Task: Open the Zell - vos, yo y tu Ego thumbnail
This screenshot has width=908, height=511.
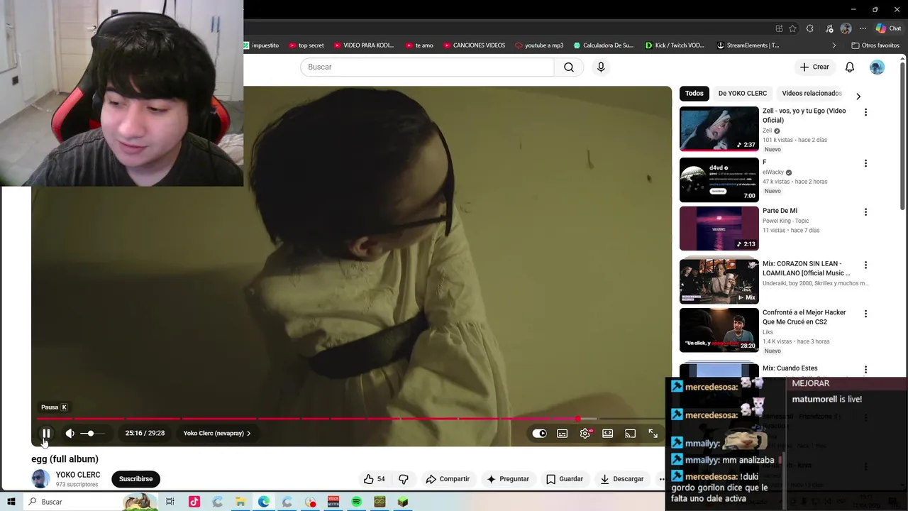Action: click(x=719, y=128)
